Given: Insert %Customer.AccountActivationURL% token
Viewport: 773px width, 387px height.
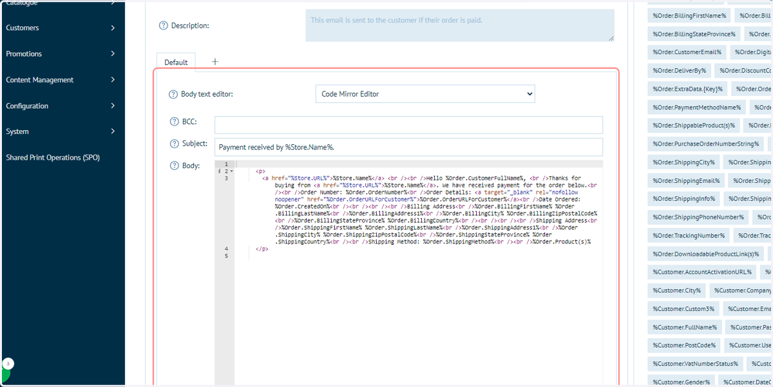Looking at the screenshot, I should pos(702,272).
